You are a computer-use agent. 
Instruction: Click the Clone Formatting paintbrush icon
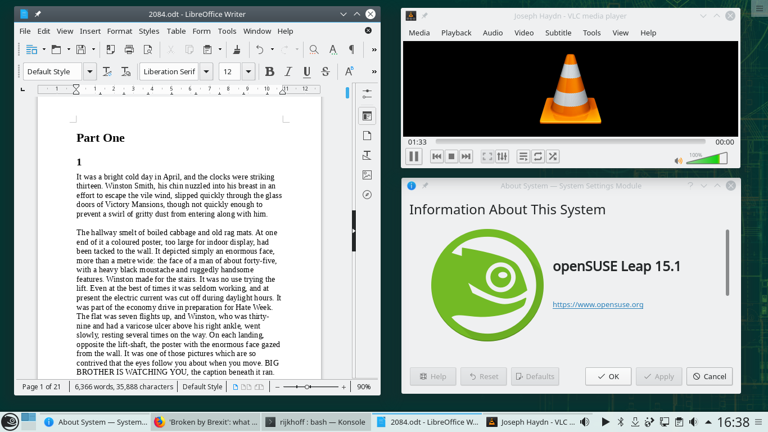click(x=237, y=49)
